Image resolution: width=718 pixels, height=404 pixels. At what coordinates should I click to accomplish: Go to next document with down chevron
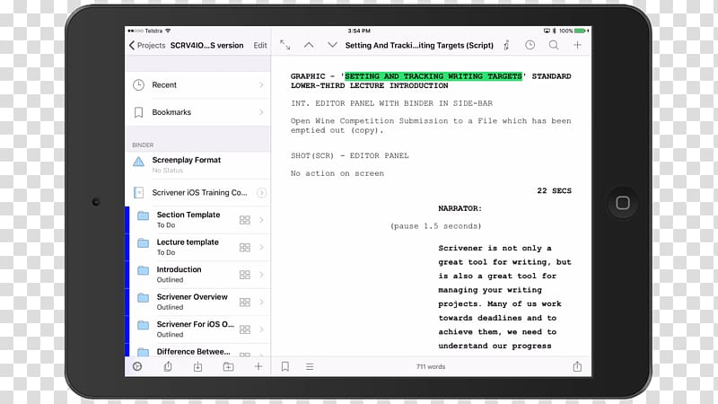332,45
